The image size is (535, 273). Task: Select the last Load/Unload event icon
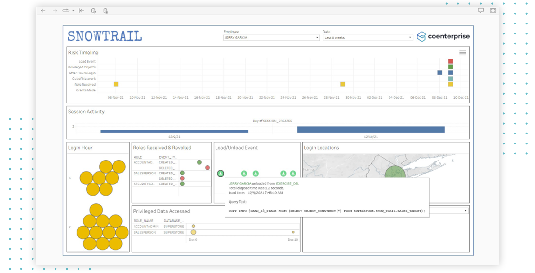pyautogui.click(x=293, y=174)
